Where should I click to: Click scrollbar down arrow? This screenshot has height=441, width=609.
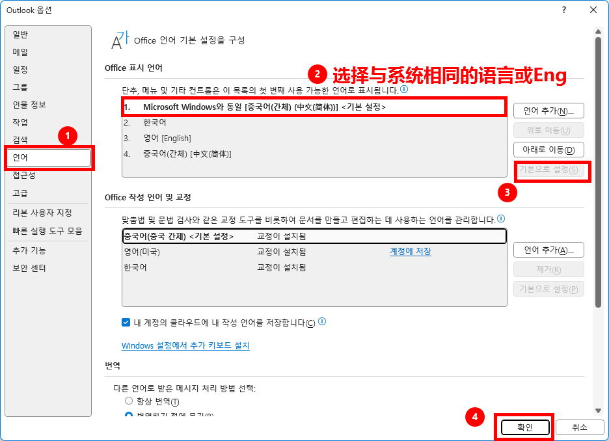598,410
